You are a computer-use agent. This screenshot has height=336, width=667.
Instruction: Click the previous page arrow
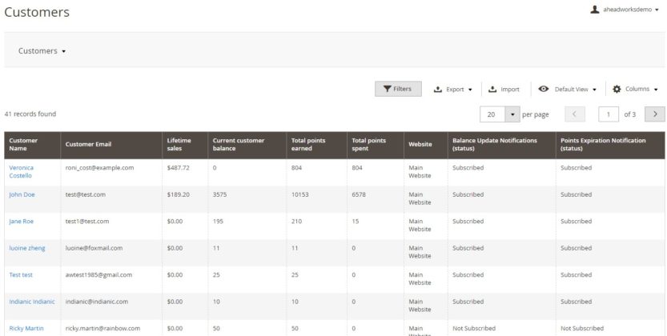[577, 114]
